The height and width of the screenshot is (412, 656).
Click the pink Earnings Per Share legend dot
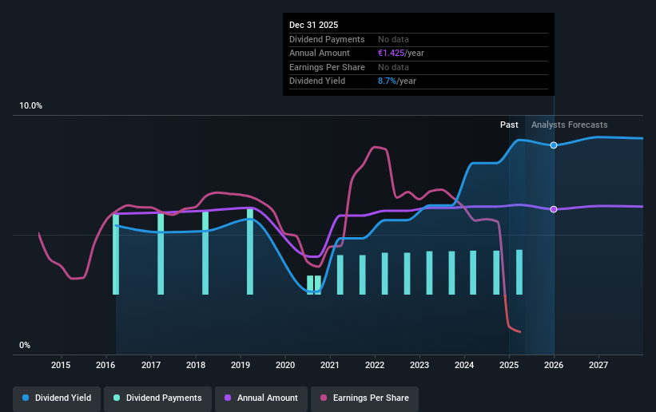click(x=324, y=398)
